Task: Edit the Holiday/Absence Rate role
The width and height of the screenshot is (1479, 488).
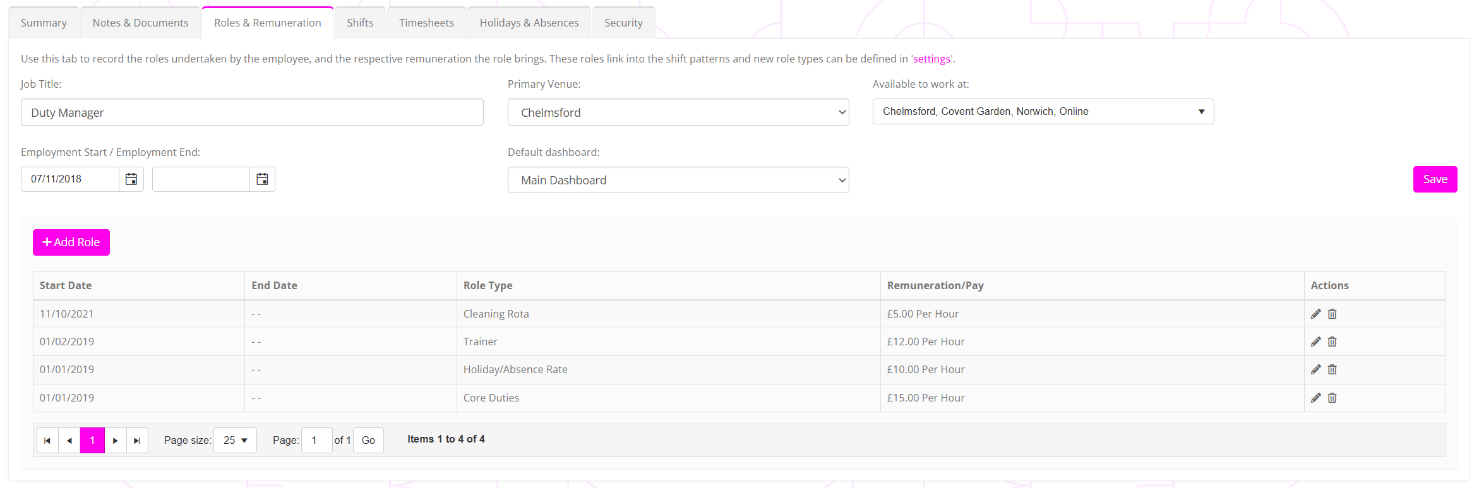Action: [x=1315, y=369]
